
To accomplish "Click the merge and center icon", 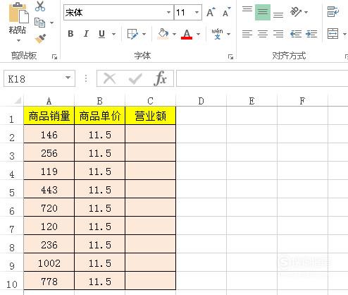I will click(x=333, y=34).
